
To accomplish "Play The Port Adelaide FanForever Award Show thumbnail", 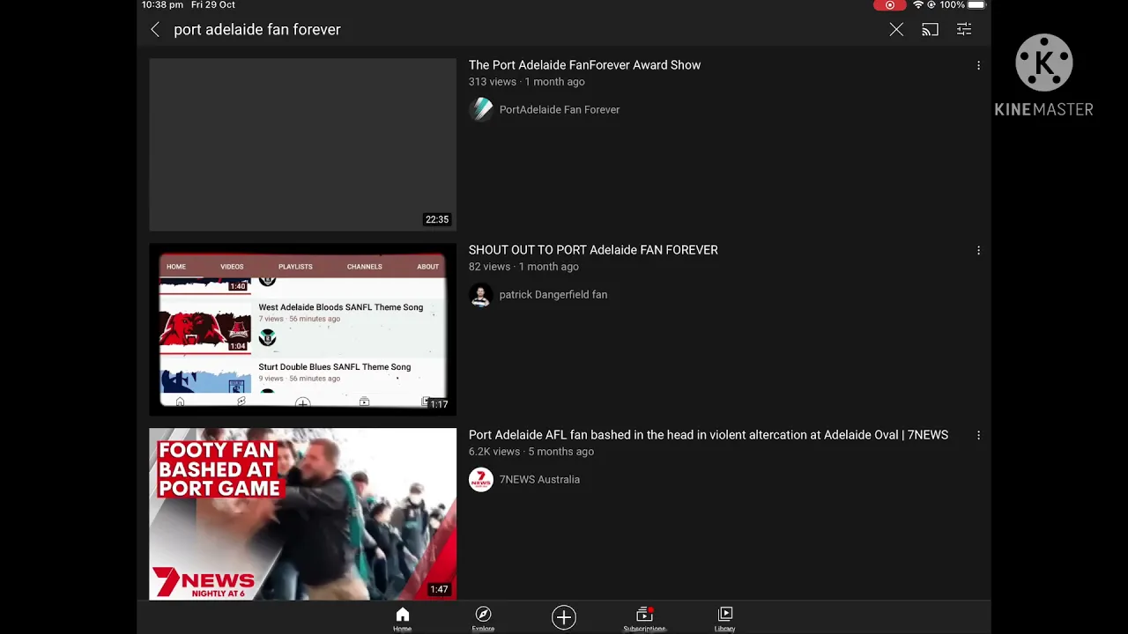I will tap(302, 144).
